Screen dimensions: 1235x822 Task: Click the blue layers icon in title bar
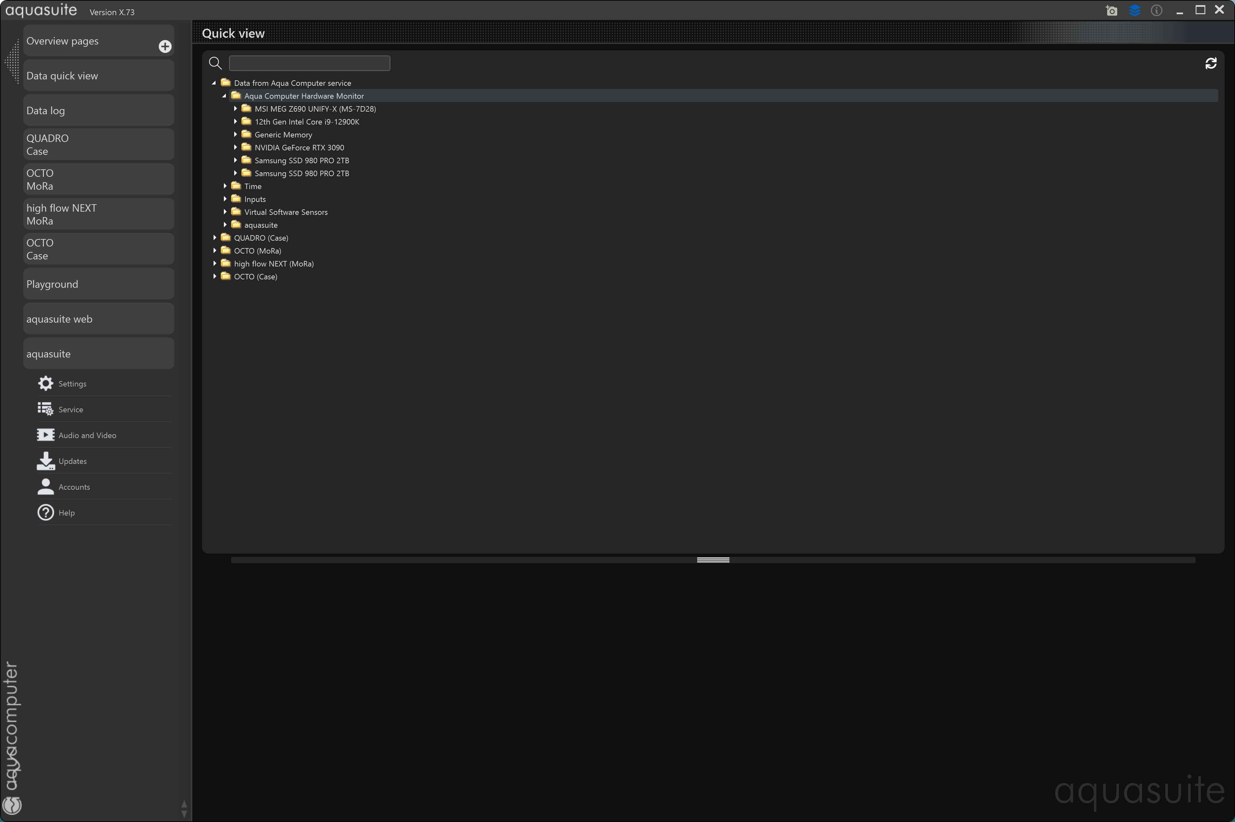[1134, 10]
